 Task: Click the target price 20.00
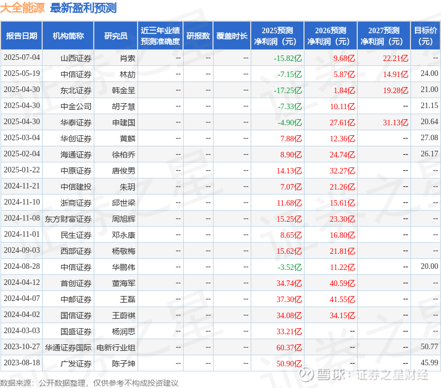tap(429, 267)
